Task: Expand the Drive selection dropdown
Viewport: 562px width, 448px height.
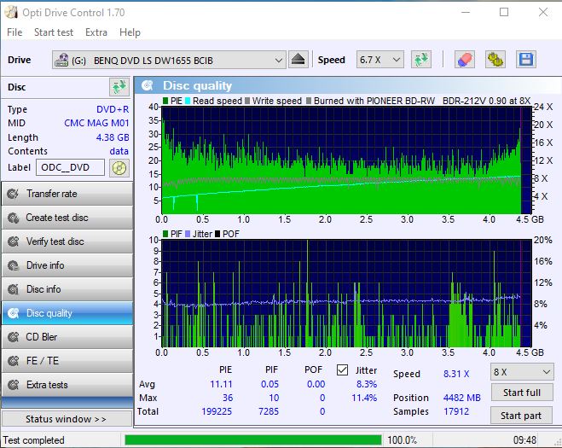Action: 279,60
